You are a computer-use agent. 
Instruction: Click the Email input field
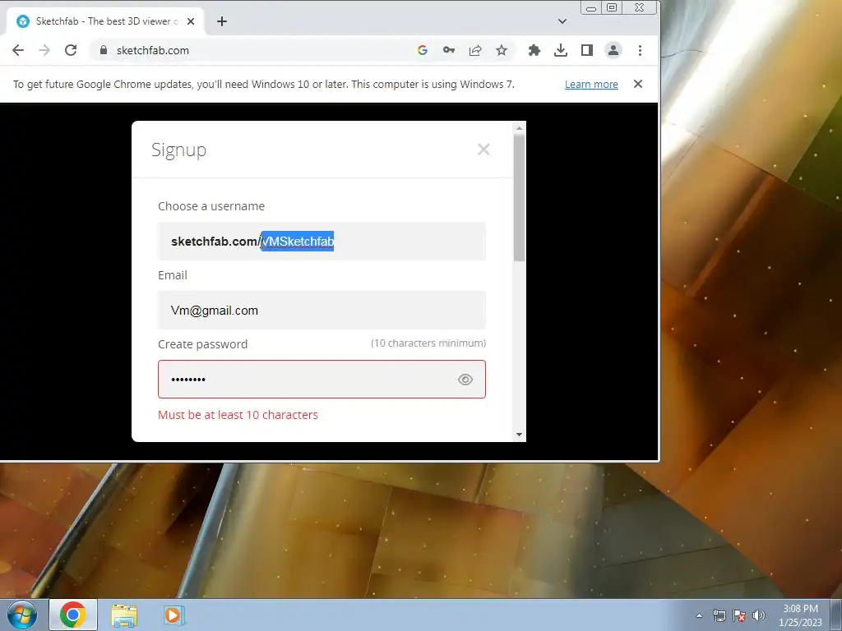tap(322, 310)
